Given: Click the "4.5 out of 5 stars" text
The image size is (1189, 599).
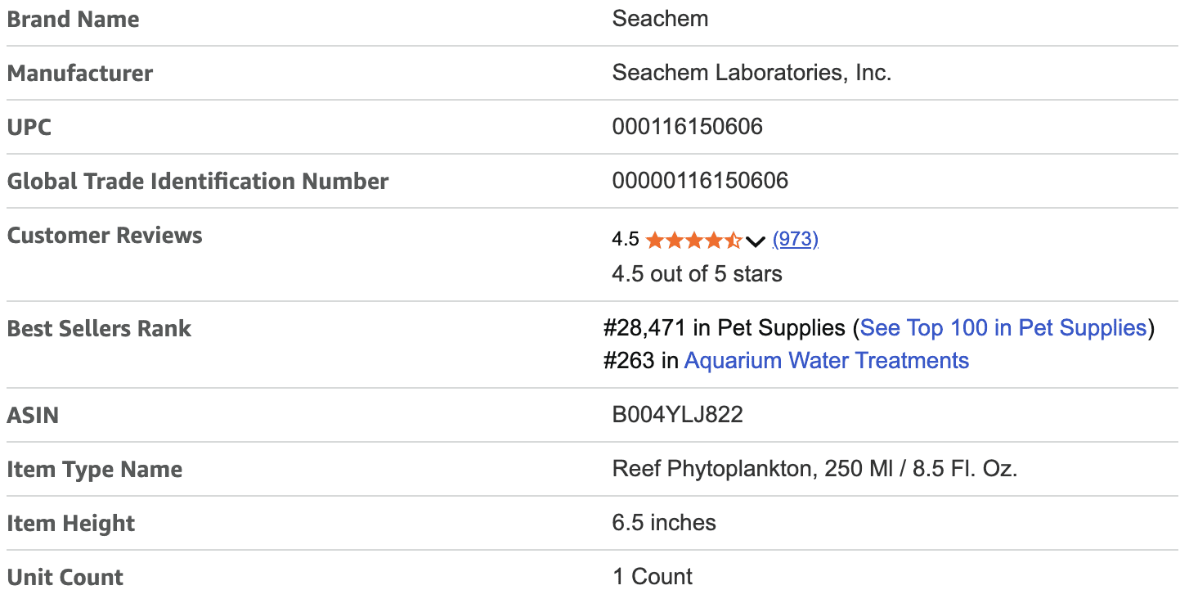Looking at the screenshot, I should 697,273.
